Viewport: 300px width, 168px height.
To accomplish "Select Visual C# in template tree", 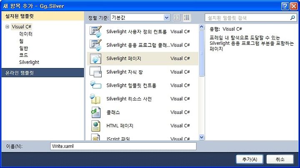I will click(x=21, y=27).
